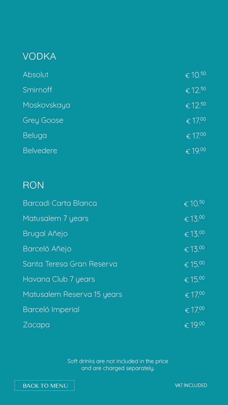Select the Beluga vodka item
This screenshot has height=405, width=228.
point(114,136)
